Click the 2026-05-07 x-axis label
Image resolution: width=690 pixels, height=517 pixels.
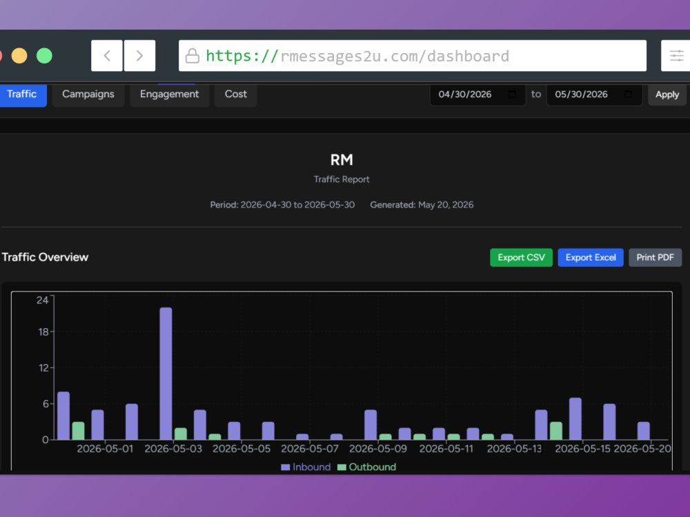310,449
